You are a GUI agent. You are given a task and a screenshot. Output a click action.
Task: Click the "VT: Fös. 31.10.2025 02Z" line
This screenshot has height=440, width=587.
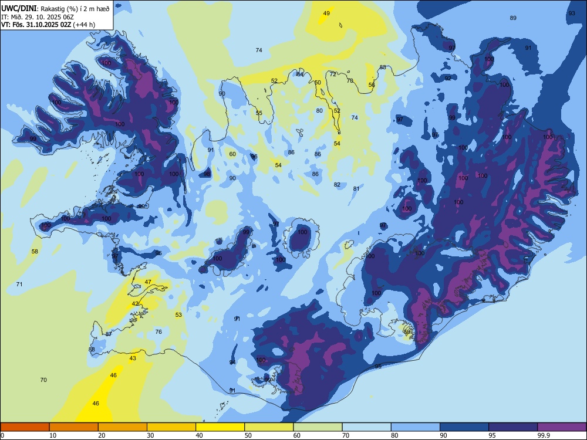pyautogui.click(x=36, y=25)
